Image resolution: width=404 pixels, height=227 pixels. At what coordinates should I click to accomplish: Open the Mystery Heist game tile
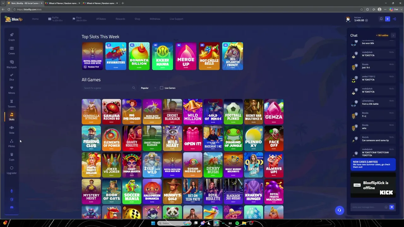coord(91,192)
